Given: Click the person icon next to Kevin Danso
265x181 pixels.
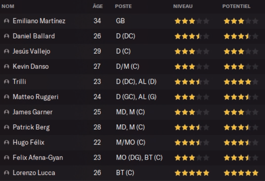Looking at the screenshot, I should (x=6, y=66).
